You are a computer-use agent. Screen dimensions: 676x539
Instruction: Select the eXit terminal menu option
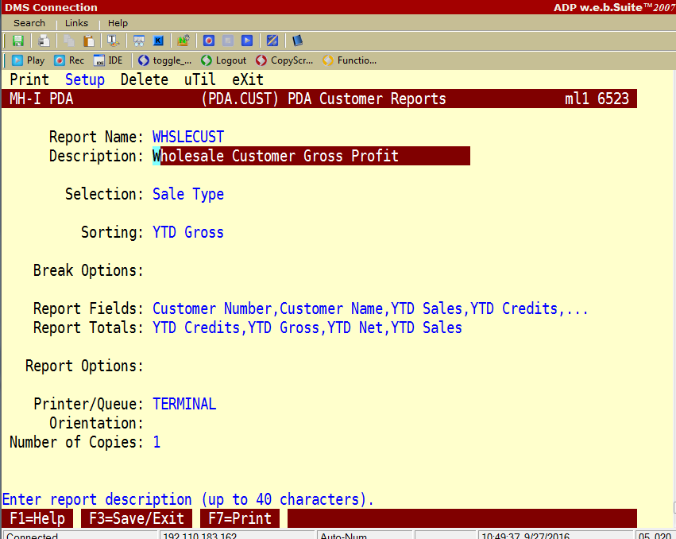pos(248,79)
